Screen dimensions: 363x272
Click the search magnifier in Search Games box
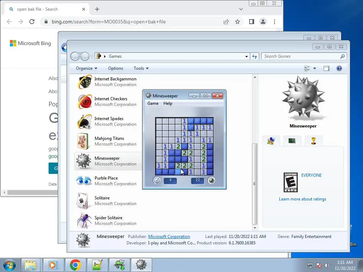[x=343, y=56]
